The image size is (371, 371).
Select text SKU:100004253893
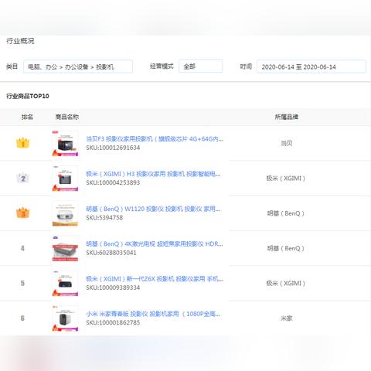click(113, 182)
